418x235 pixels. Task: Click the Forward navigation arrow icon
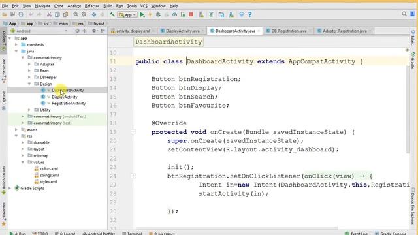coord(102,14)
